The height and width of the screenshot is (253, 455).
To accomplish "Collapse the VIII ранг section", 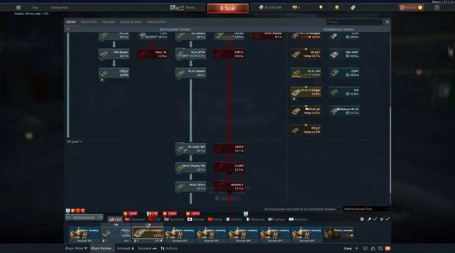I will [75, 142].
